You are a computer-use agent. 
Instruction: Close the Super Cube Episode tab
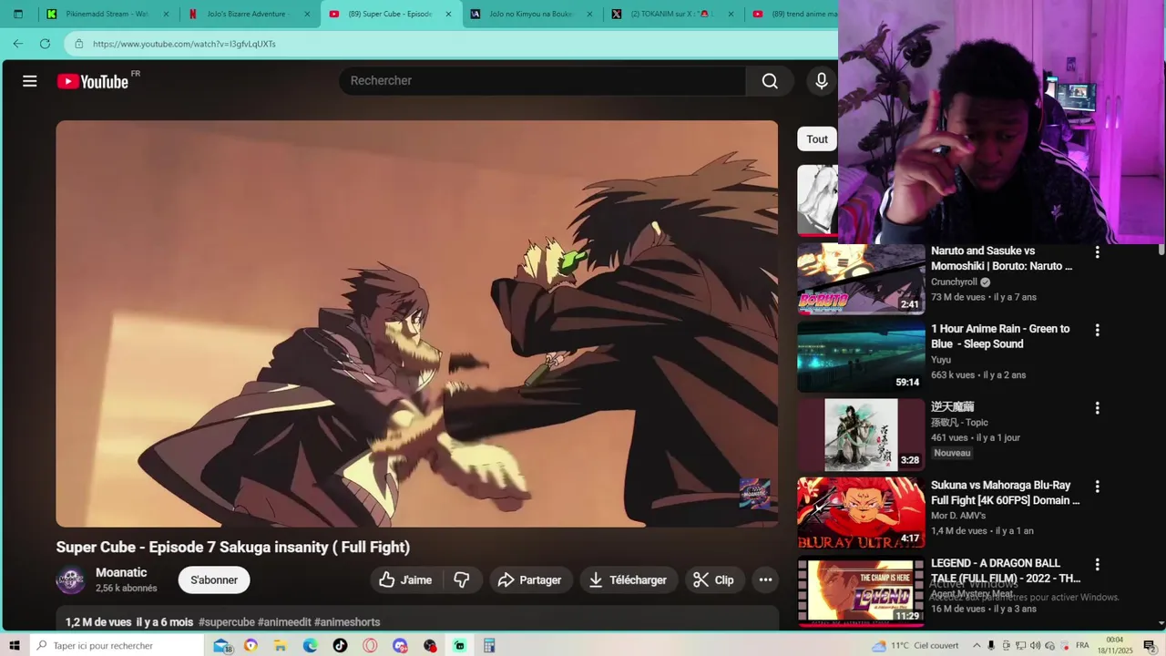click(448, 15)
